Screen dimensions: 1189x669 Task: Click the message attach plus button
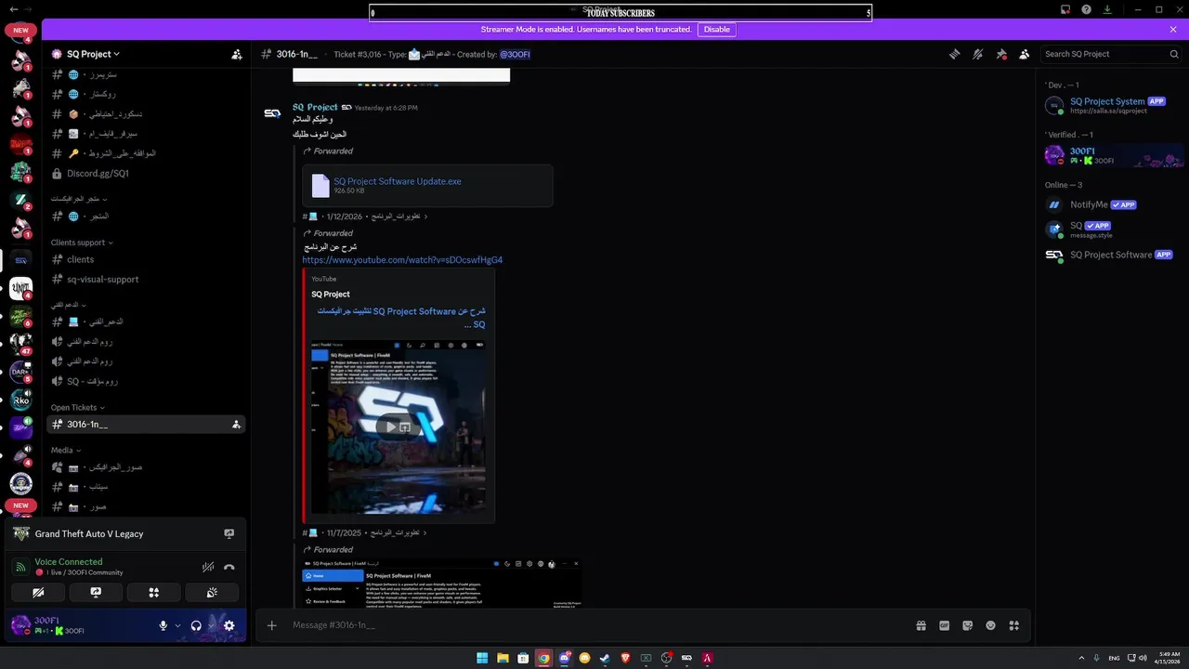[x=271, y=625]
